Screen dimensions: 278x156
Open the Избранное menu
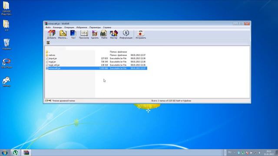[82, 27]
